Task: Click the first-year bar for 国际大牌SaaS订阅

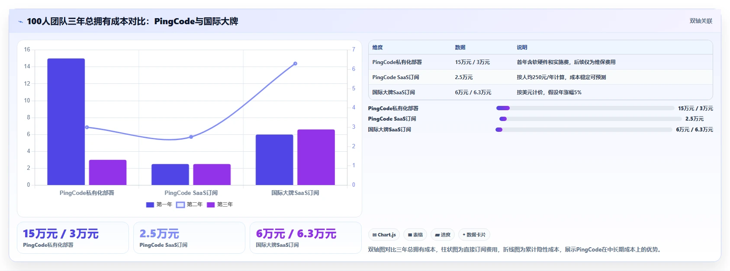Action: point(274,160)
